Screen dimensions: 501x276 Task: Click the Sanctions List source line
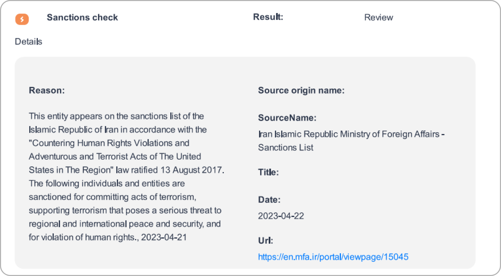click(286, 148)
